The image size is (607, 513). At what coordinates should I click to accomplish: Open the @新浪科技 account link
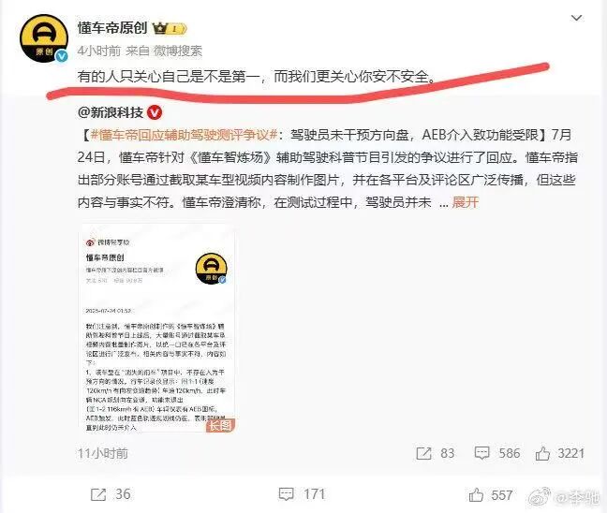(111, 112)
